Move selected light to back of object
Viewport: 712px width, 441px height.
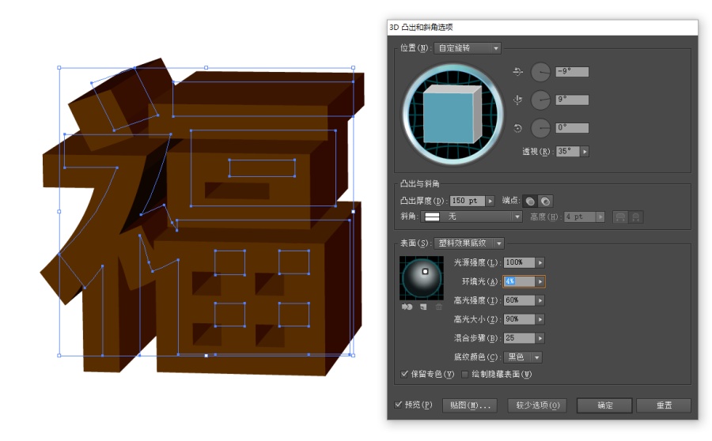point(407,307)
